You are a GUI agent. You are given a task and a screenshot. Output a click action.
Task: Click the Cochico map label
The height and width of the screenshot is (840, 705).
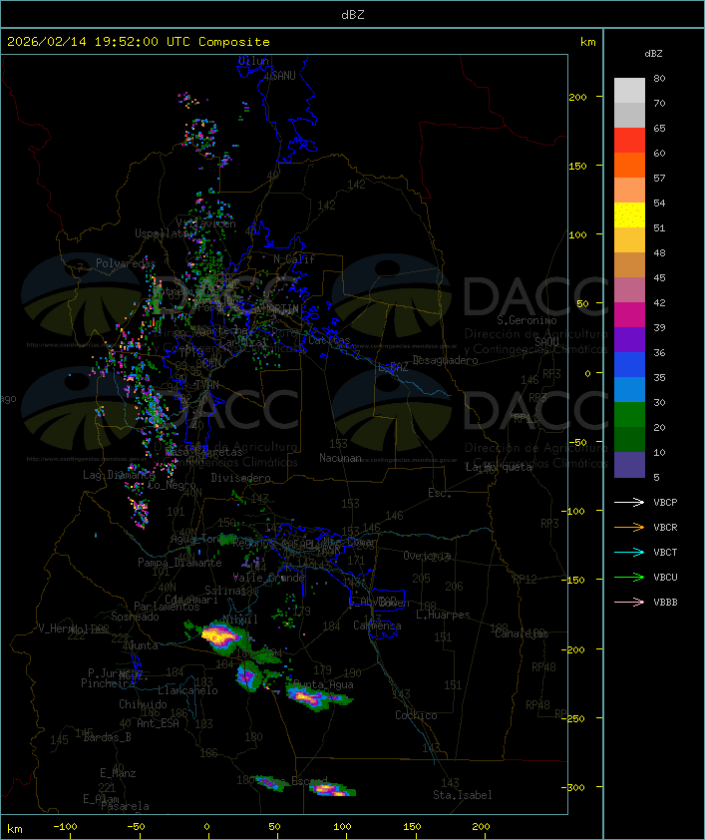(x=416, y=715)
